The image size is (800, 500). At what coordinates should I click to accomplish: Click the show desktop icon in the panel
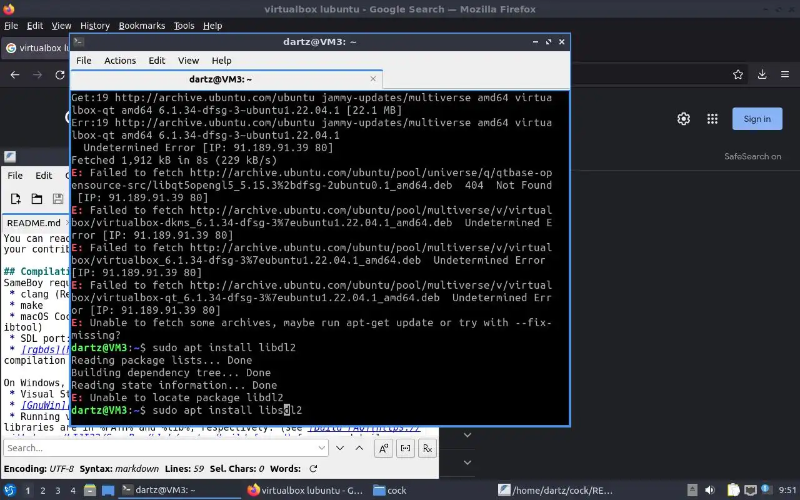click(108, 490)
